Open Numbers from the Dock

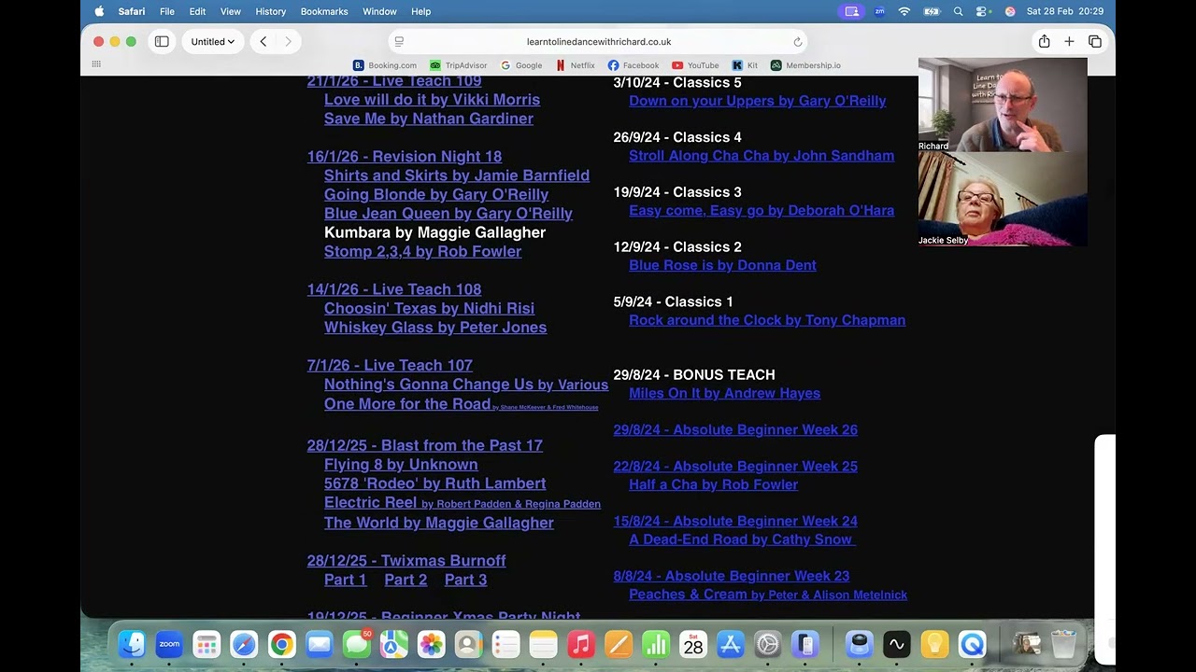tap(655, 644)
